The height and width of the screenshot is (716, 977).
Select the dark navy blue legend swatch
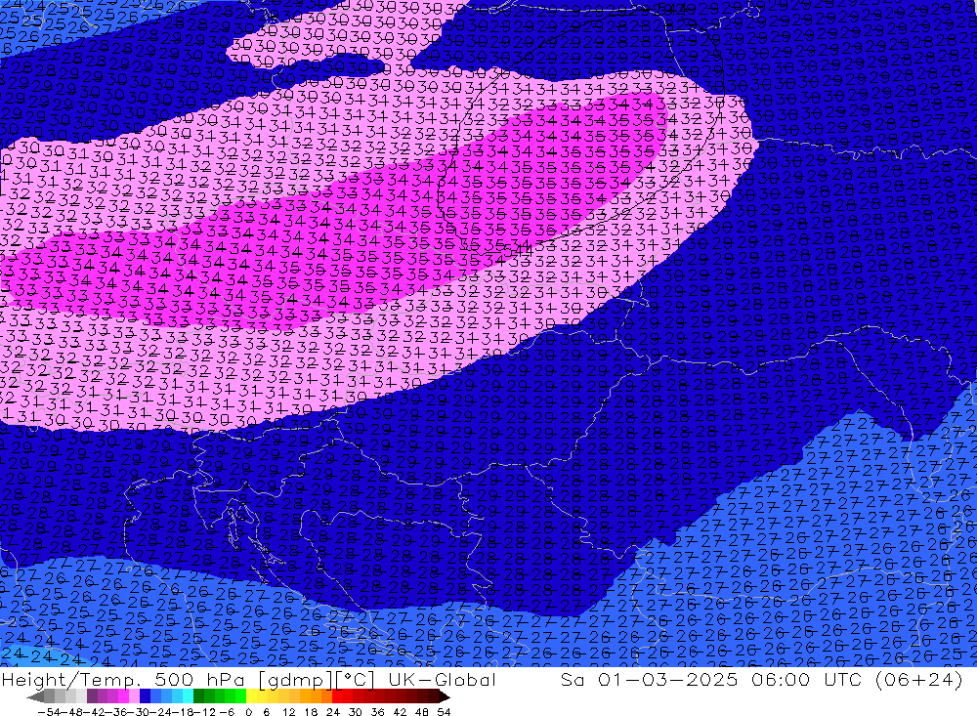point(145,696)
